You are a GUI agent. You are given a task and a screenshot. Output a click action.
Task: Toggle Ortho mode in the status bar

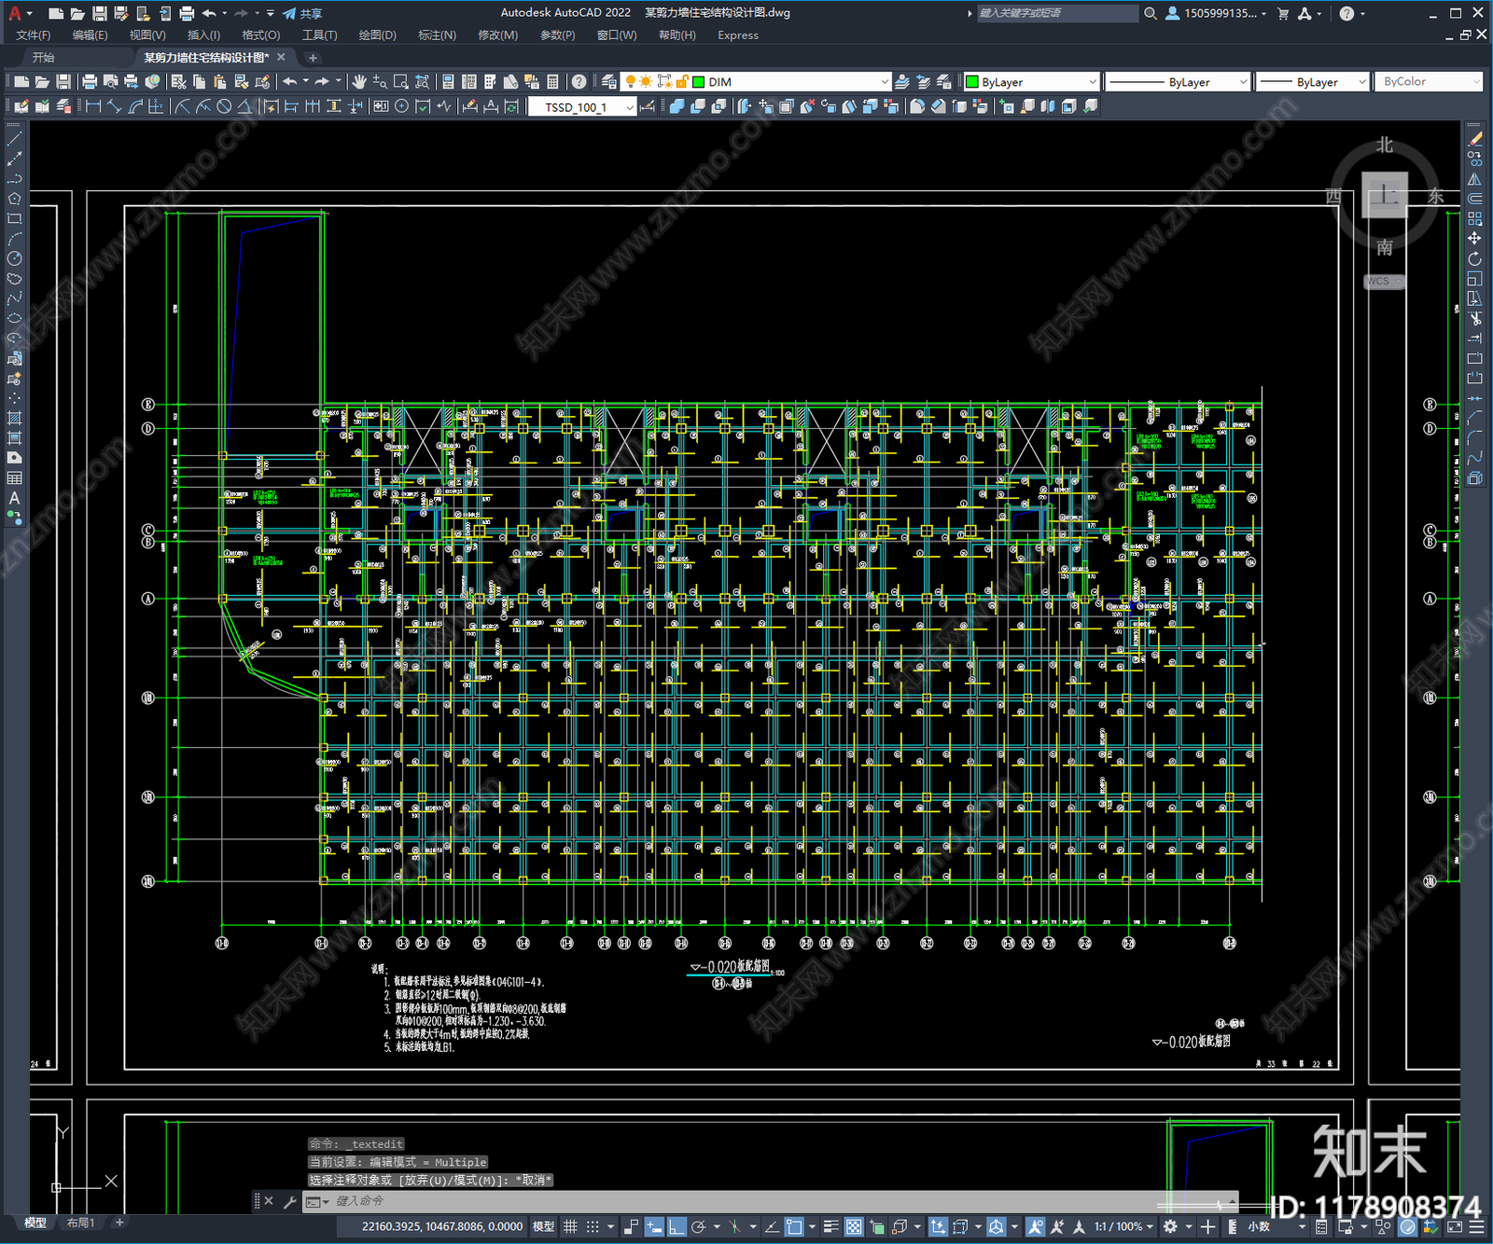click(677, 1226)
